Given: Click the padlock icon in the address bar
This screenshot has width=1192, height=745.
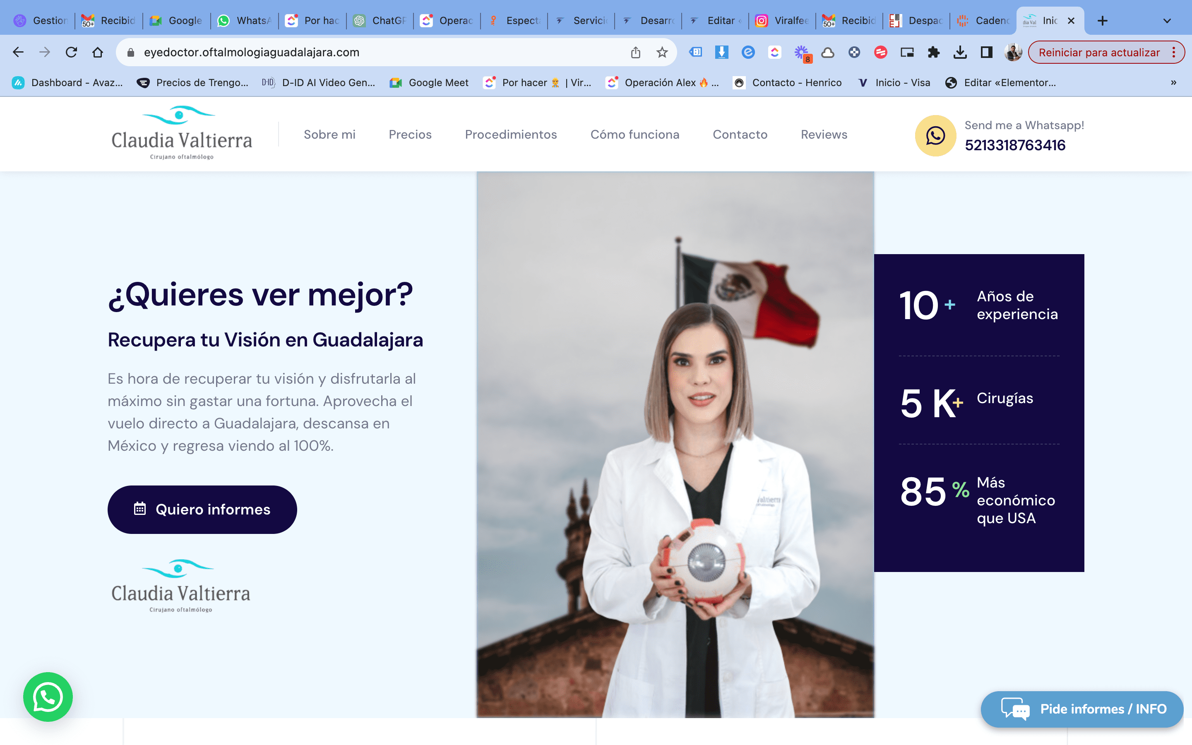Looking at the screenshot, I should point(130,52).
